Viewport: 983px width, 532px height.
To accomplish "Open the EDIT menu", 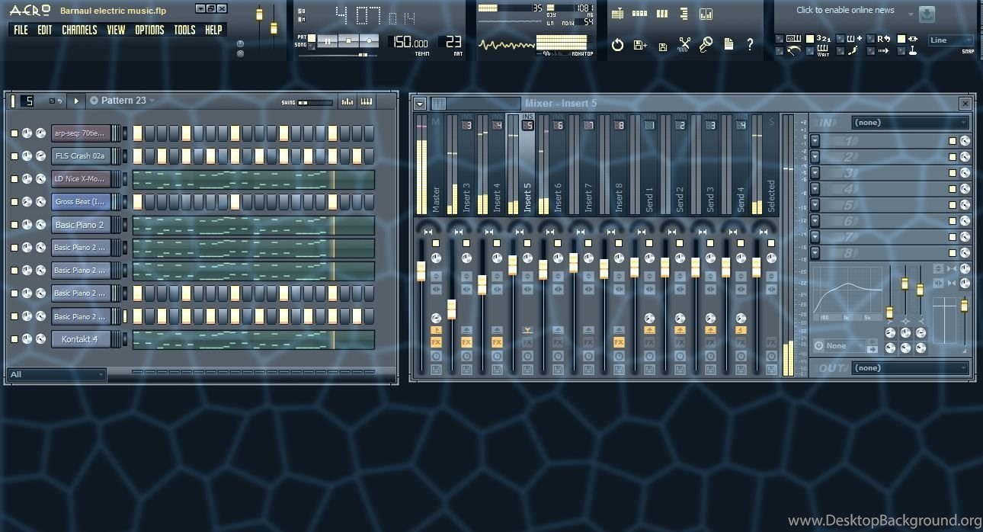I will point(45,30).
